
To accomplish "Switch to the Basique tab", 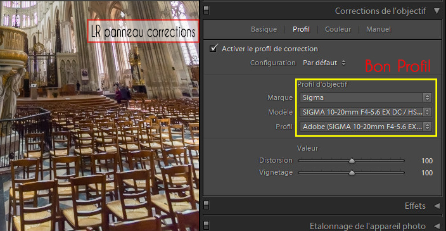I will [x=264, y=29].
